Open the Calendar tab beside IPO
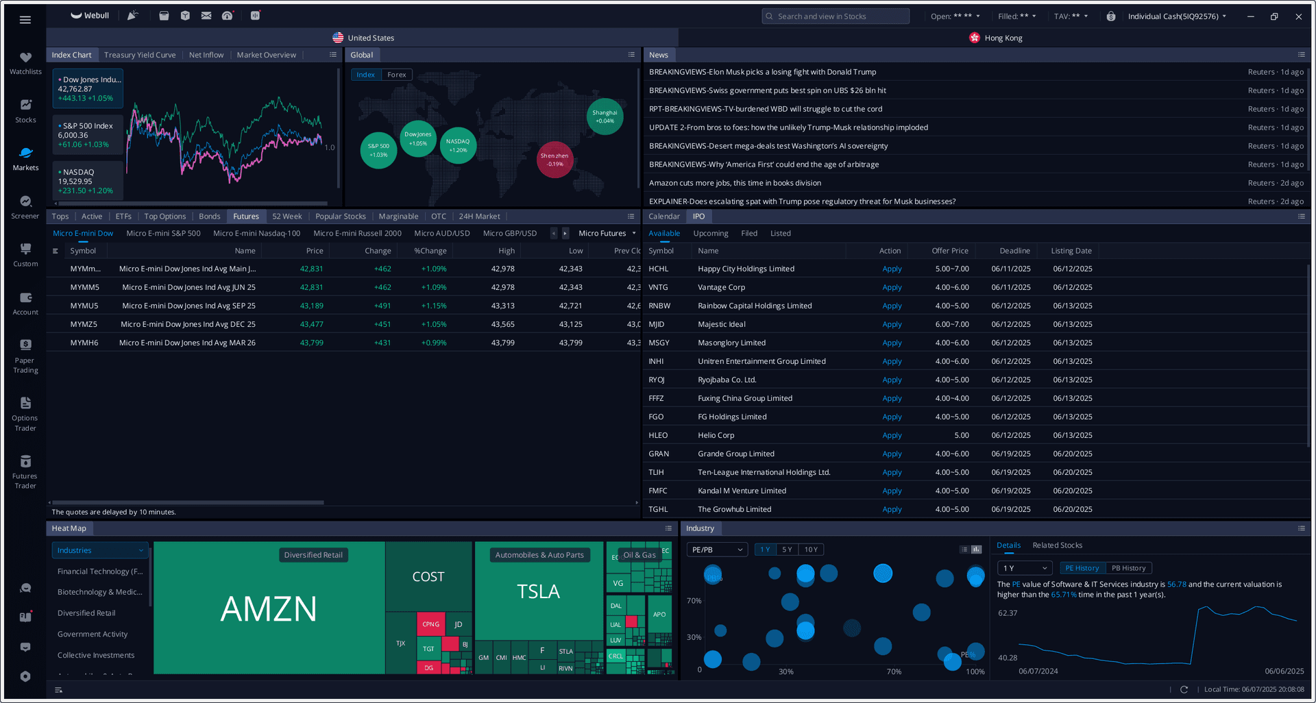The image size is (1316, 703). click(x=664, y=216)
